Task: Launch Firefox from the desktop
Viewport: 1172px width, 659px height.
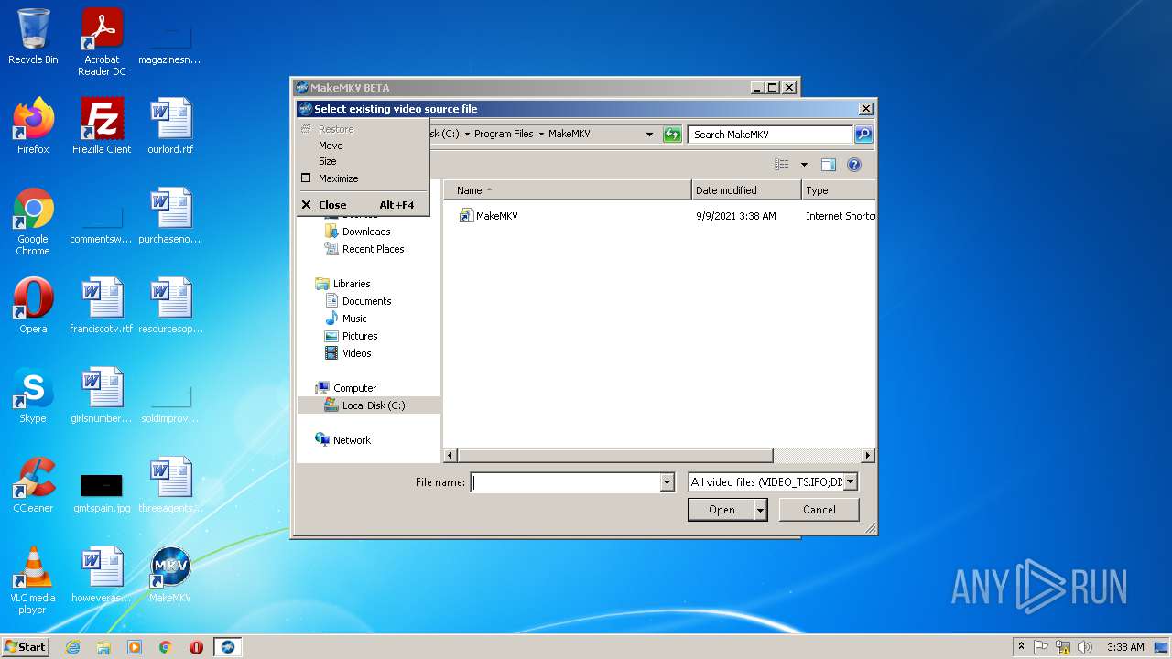Action: point(33,125)
